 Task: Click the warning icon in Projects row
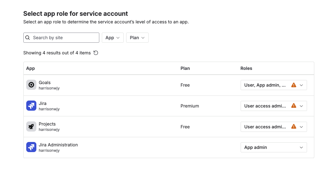pyautogui.click(x=293, y=127)
